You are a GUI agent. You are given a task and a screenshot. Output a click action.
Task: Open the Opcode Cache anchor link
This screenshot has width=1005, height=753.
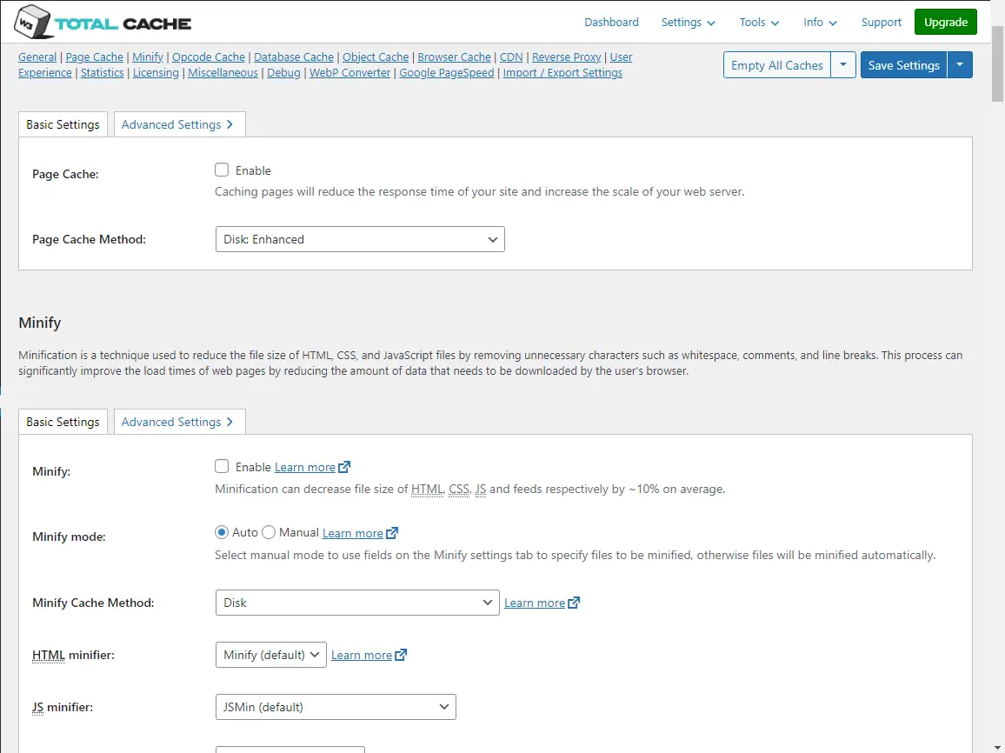click(209, 57)
